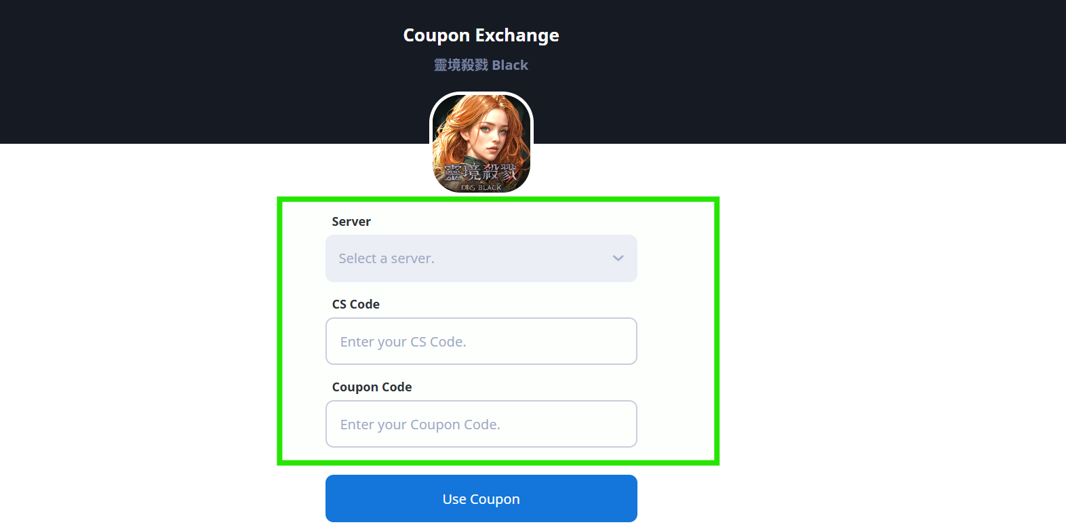
Task: Expand the server selection combo box
Action: click(481, 258)
